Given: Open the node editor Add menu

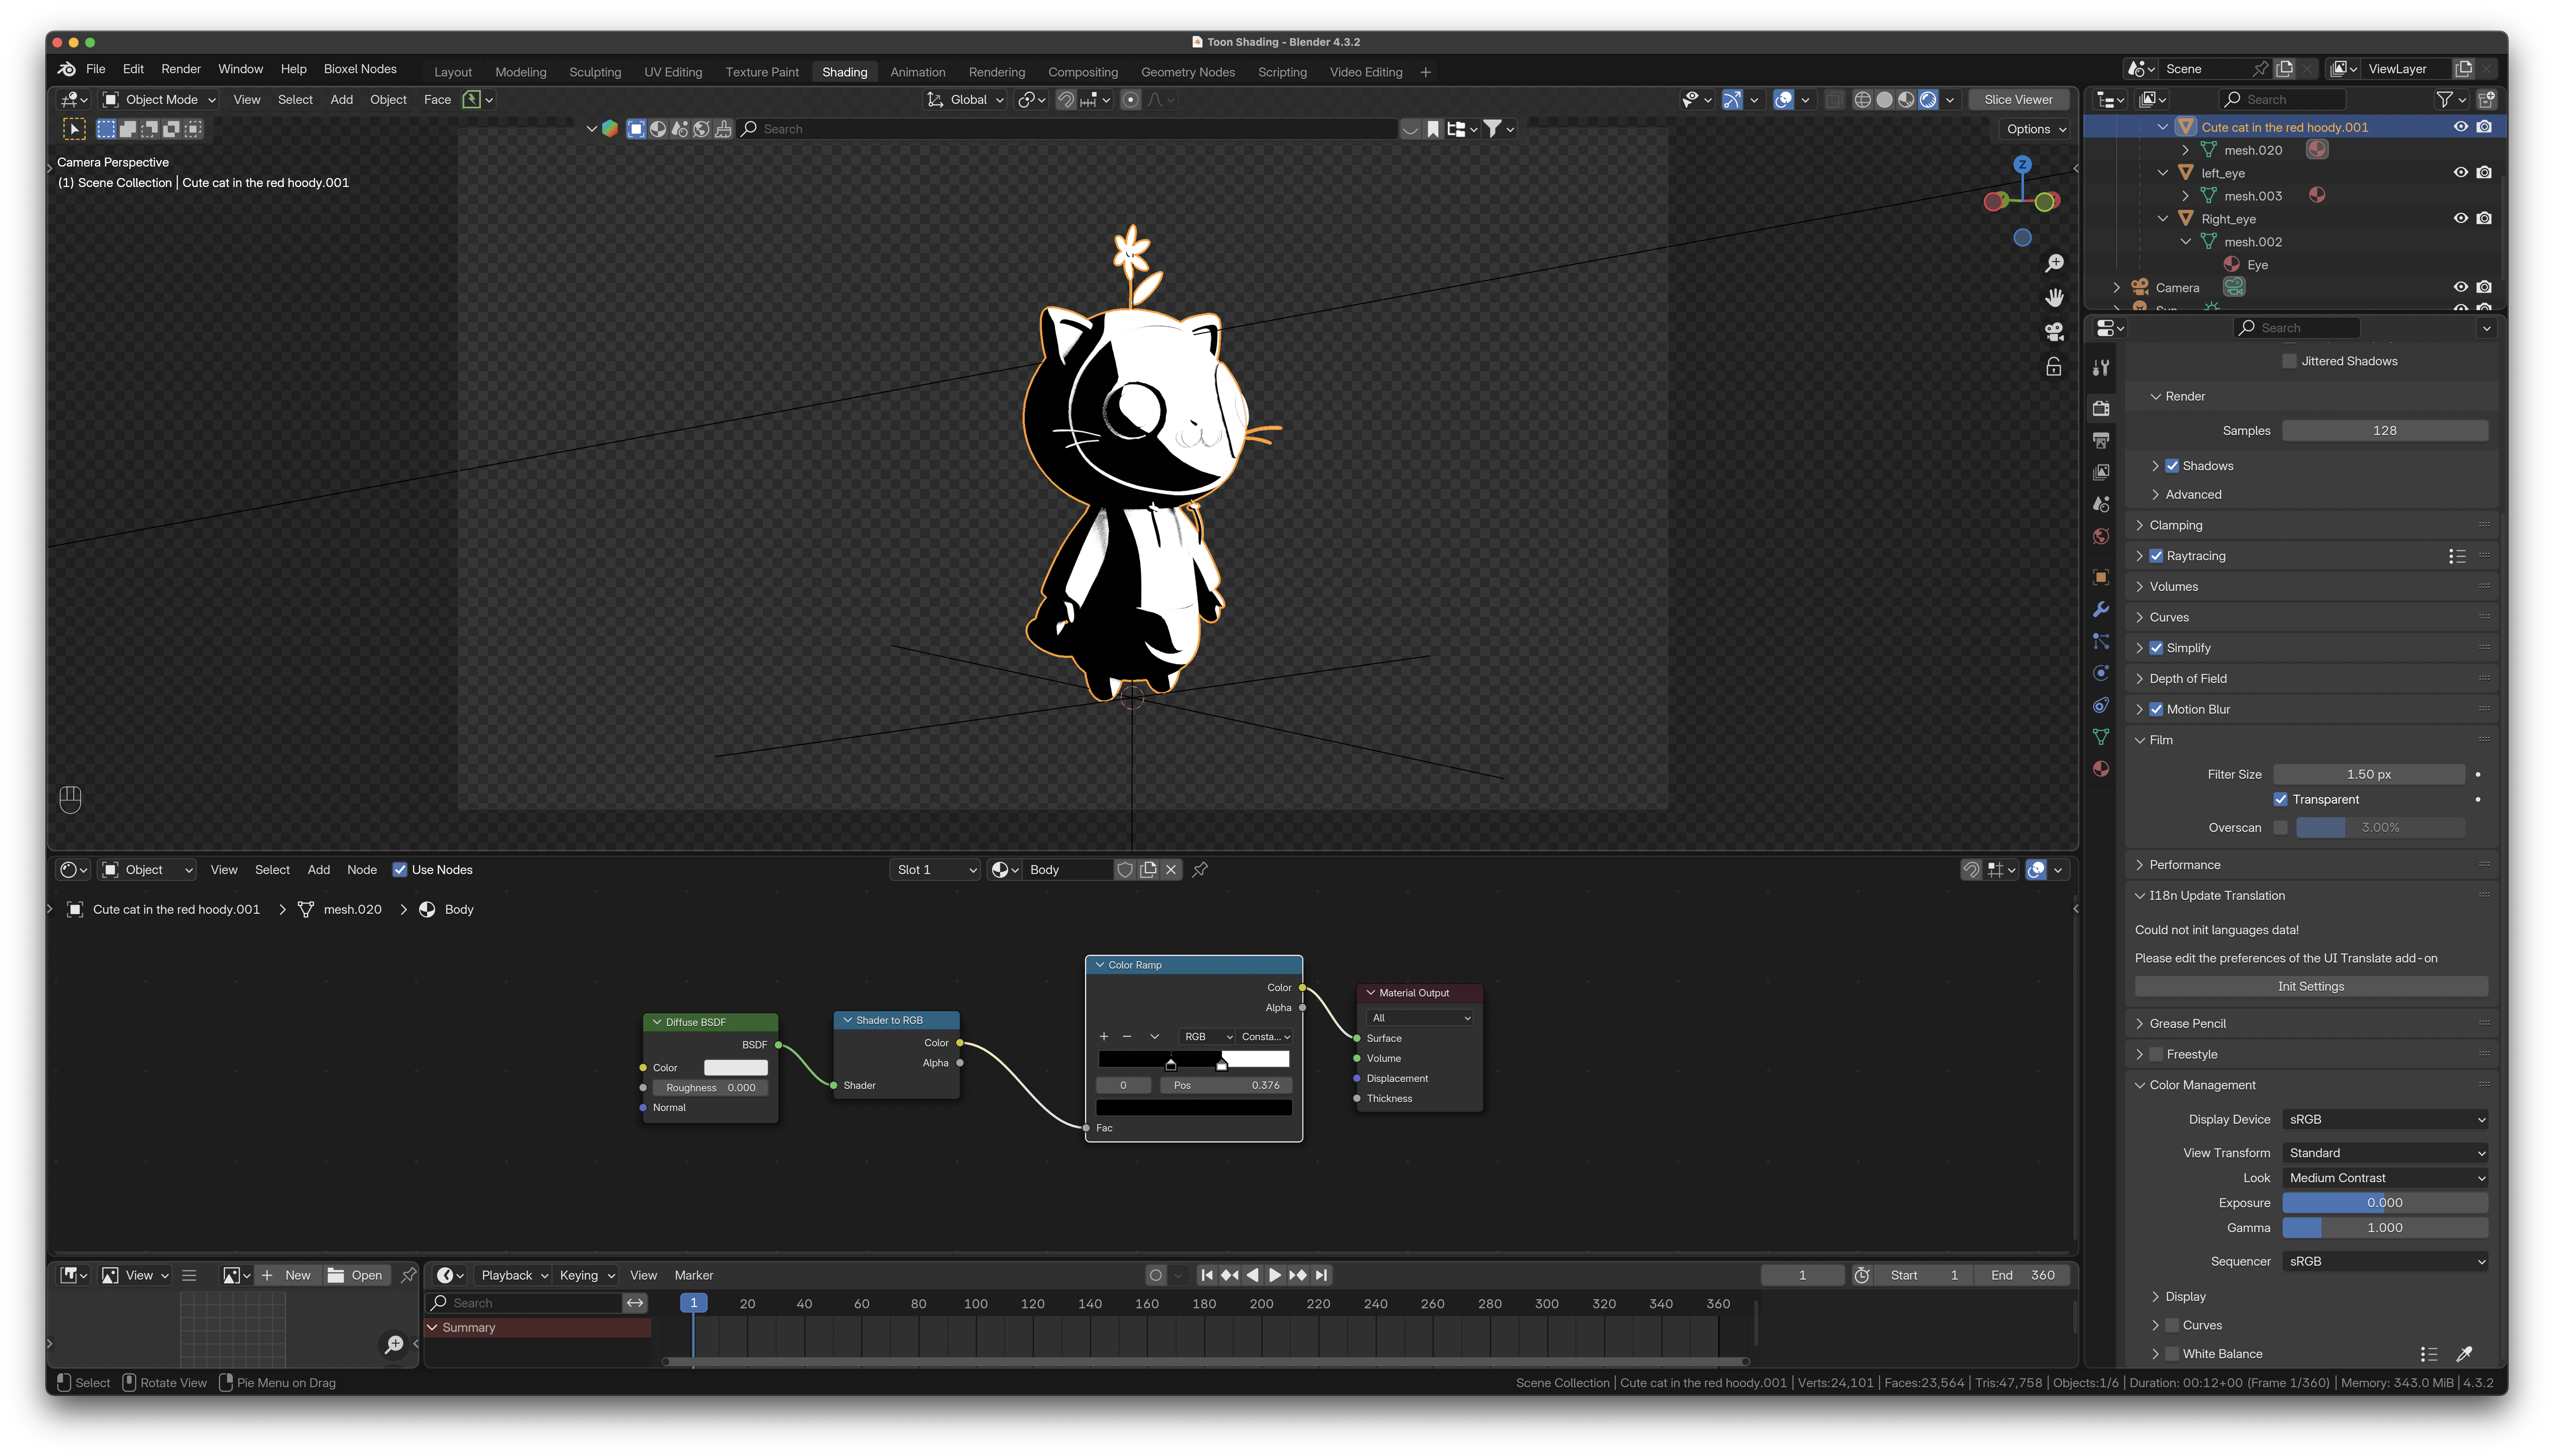Looking at the screenshot, I should click(319, 870).
